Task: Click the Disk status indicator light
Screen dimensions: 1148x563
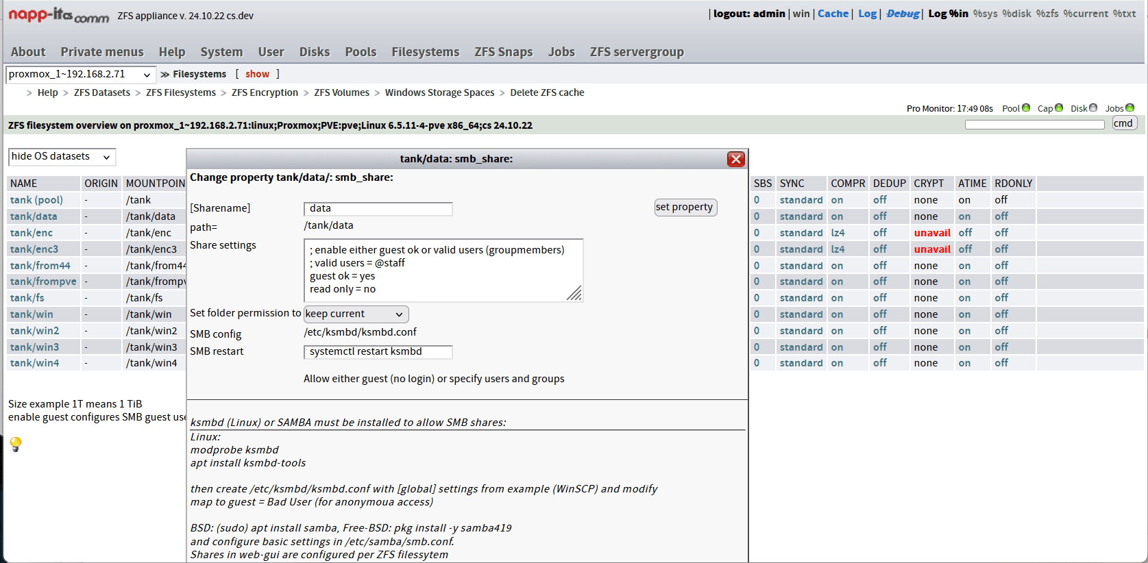Action: [x=1093, y=108]
